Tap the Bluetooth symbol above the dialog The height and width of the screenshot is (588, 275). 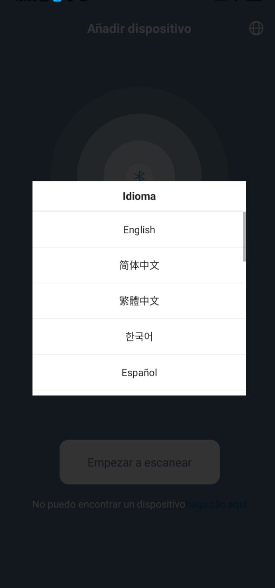(139, 176)
